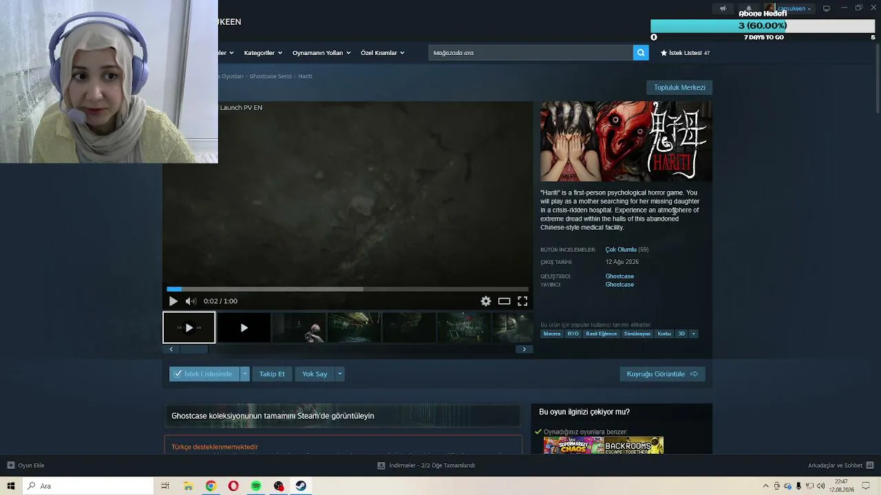Select the Macera tag

click(552, 334)
